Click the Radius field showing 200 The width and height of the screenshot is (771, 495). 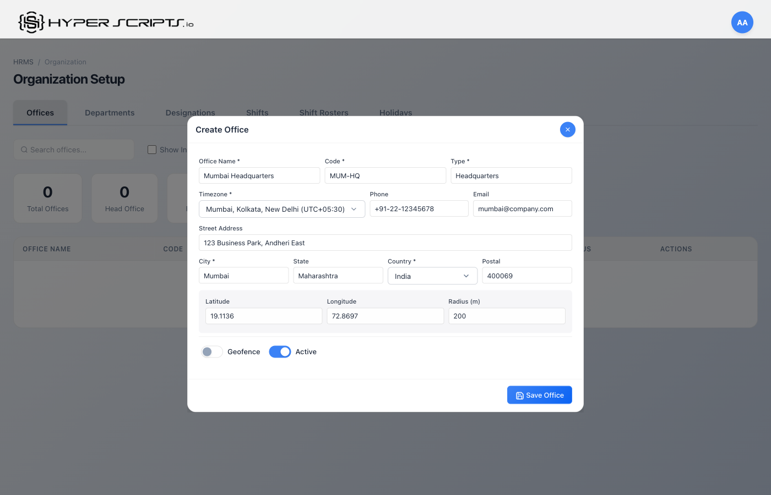click(506, 316)
